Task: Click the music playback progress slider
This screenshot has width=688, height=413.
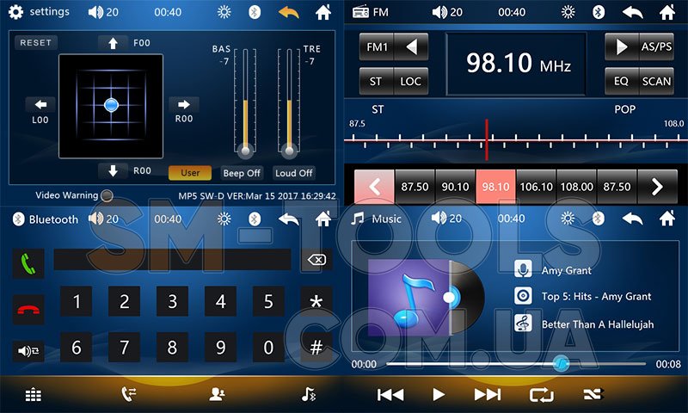Action: (x=516, y=364)
